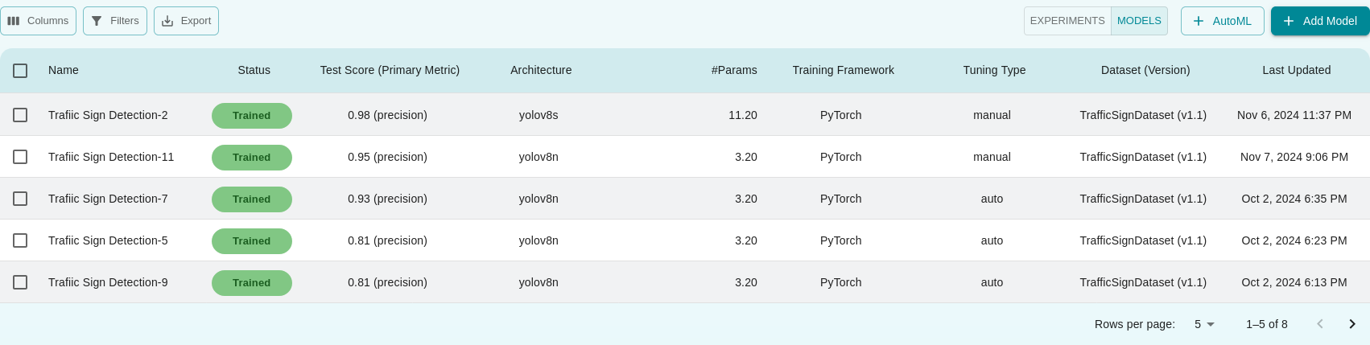
Task: Click the Trained status badge of Detection-11
Action: click(252, 158)
